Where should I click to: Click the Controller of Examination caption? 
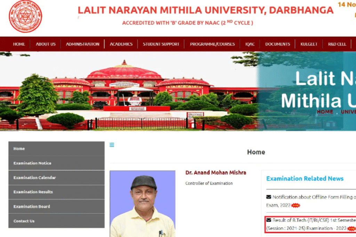(x=209, y=183)
